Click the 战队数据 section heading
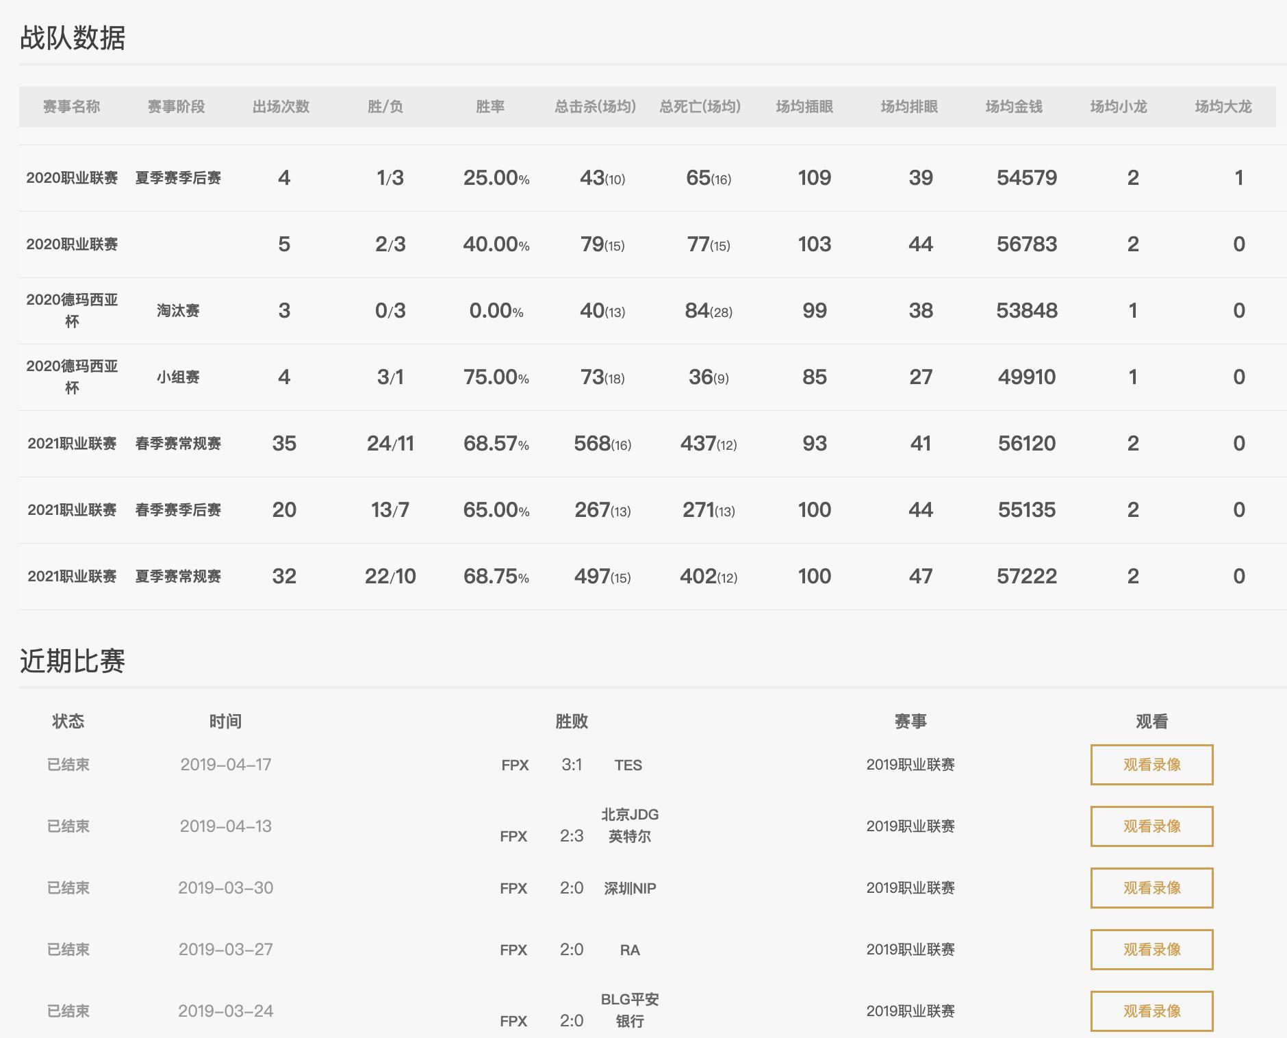Viewport: 1287px width, 1038px height. (x=72, y=38)
